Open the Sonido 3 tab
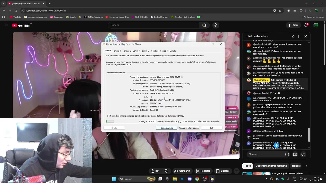 point(155,51)
